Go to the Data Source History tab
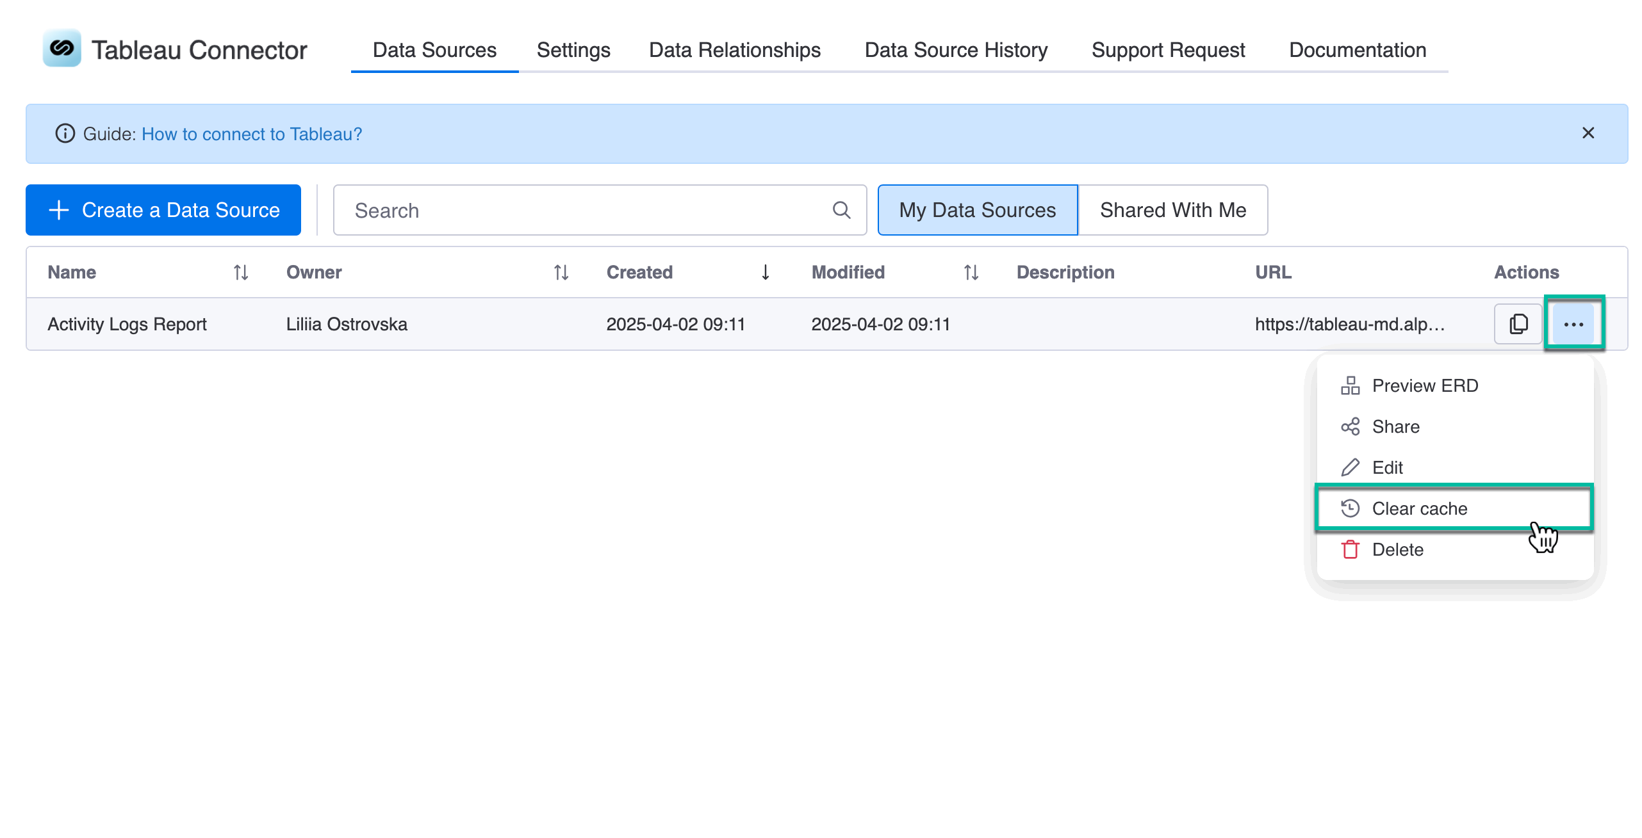 [x=956, y=50]
